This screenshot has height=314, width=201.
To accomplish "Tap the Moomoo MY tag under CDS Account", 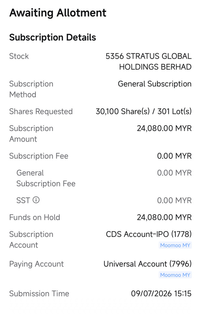I will coord(175,245).
